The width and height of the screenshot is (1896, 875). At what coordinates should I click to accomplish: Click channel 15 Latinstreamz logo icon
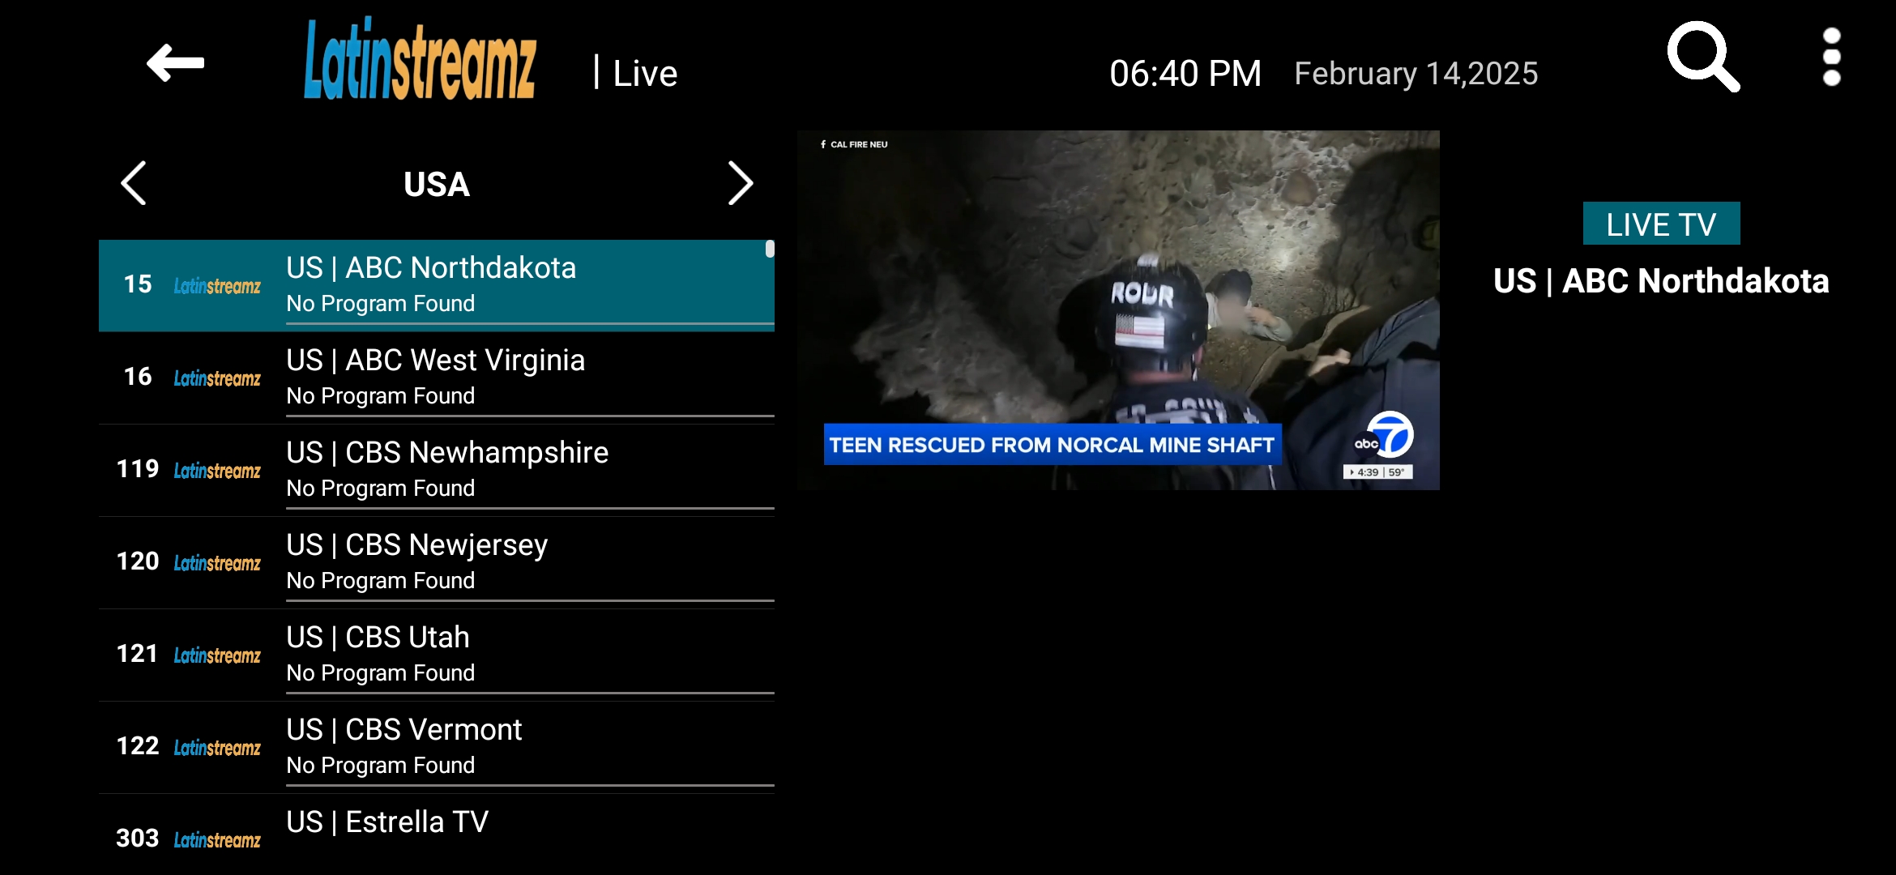[x=217, y=286]
